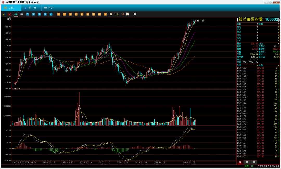Select quarterly period (季) icon
The width and height of the screenshot is (281, 169).
pyautogui.click(x=45, y=14)
